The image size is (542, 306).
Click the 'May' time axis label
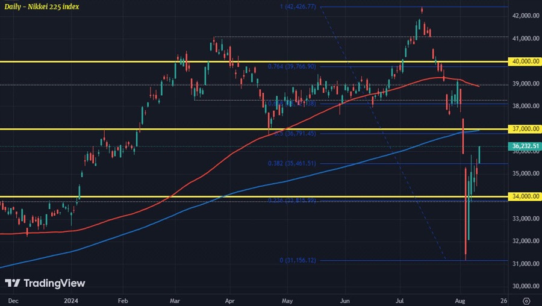tap(287, 301)
